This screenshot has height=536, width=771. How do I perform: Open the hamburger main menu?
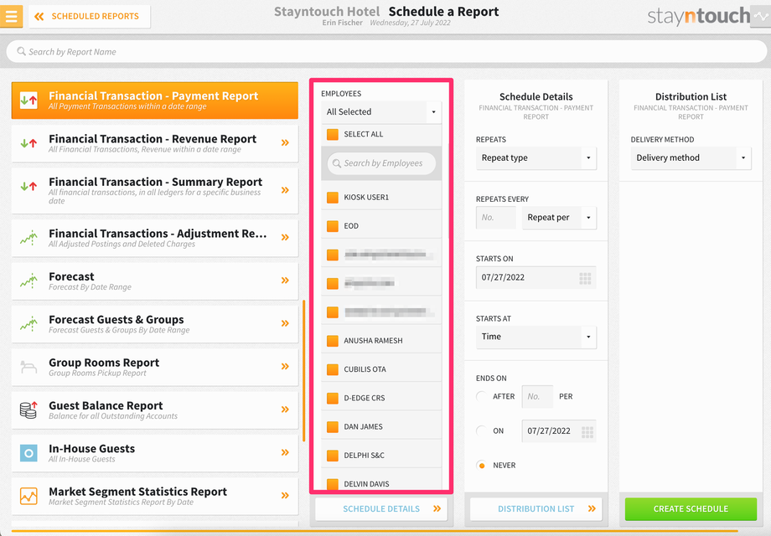click(x=11, y=16)
